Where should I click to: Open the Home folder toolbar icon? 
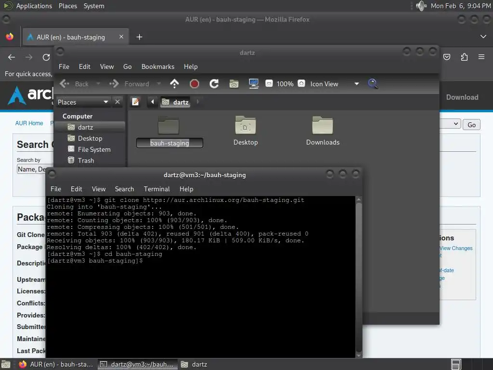(x=234, y=84)
